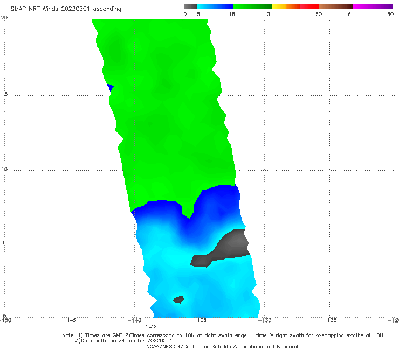399x350 pixels.
Task: Click the small blue triangle on the swath's left edge near 15N
Action: [x=111, y=87]
